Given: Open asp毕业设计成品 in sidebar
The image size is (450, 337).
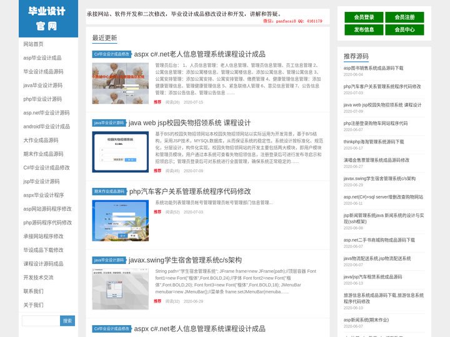Looking at the screenshot, I should tap(42, 58).
